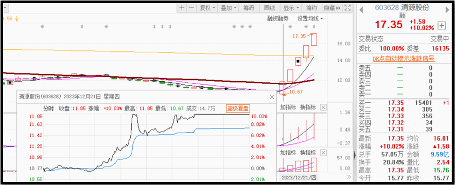Click 换指标 in lower indicator panel
This screenshot has width=455, height=185.
[x=308, y=153]
